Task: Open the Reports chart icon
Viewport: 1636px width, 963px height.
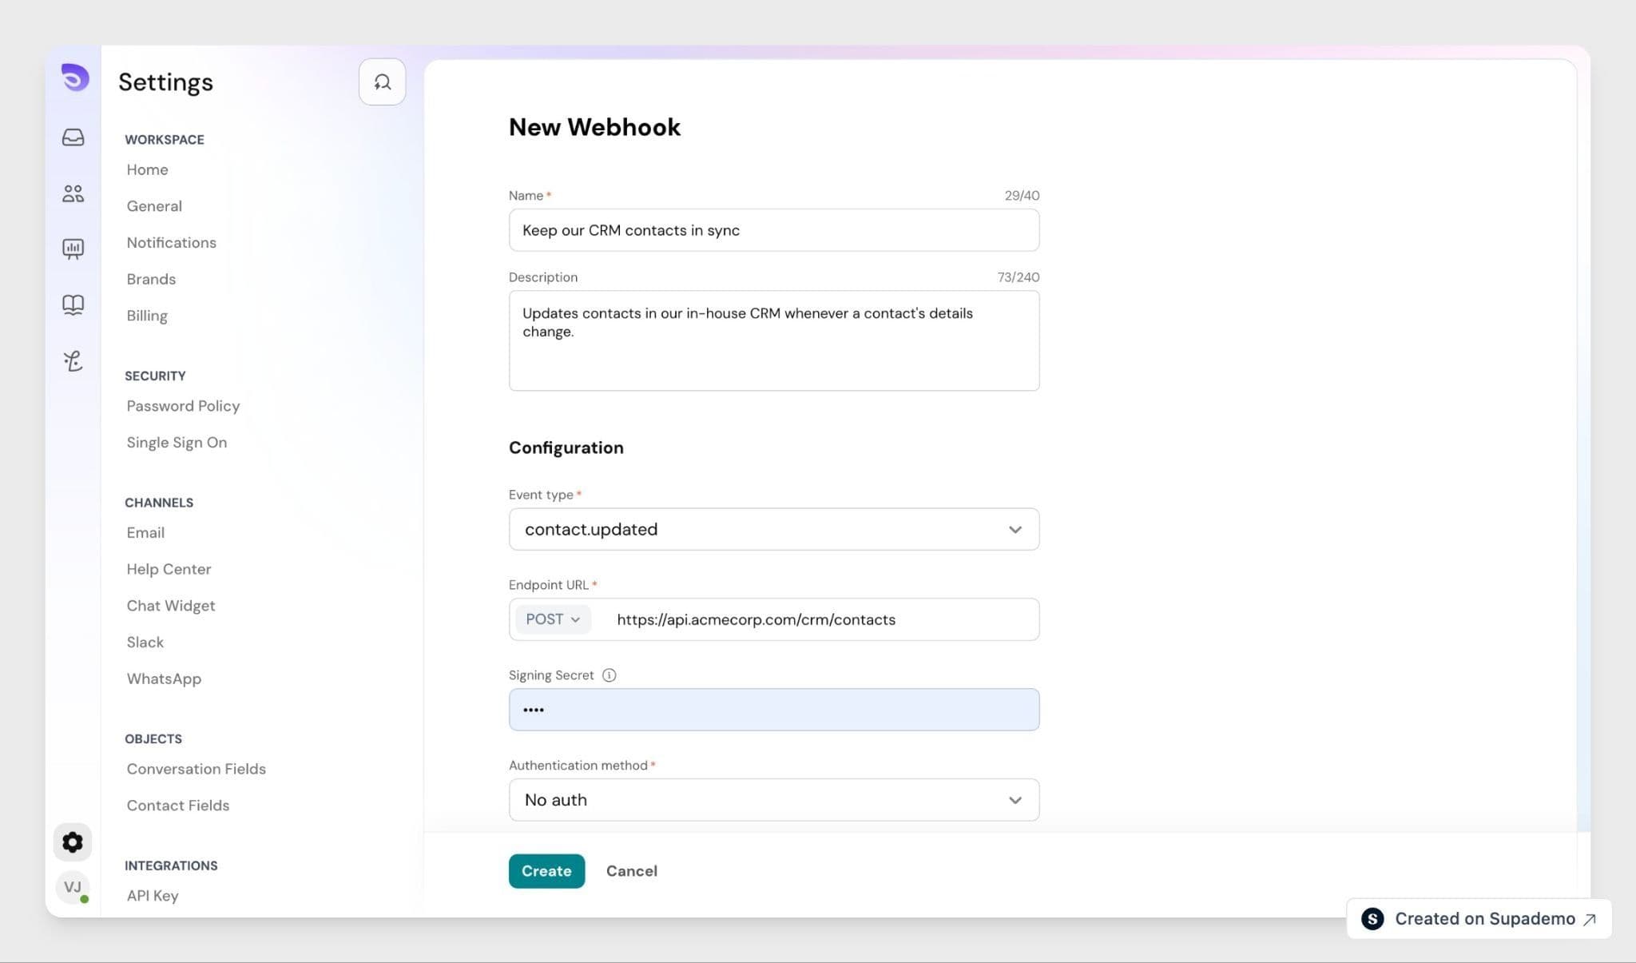Action: [x=73, y=249]
